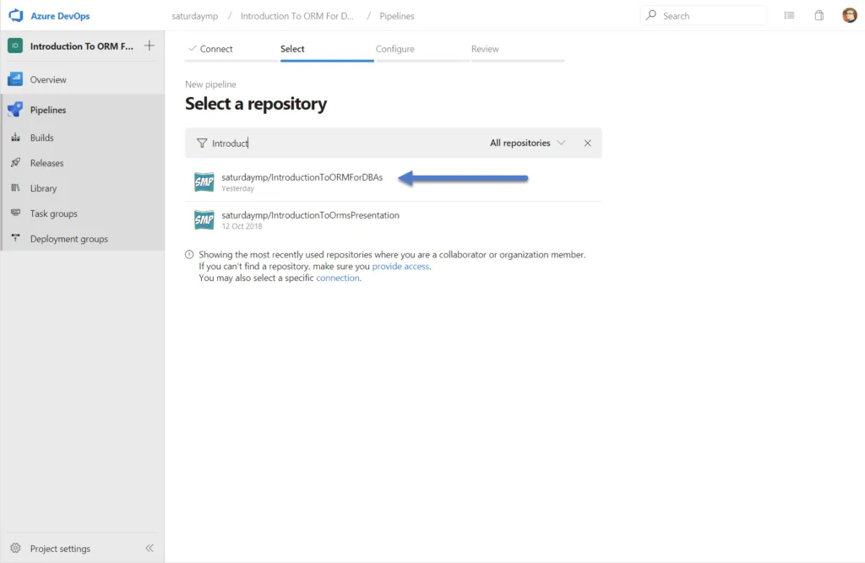Collapse the sidebar with double chevron
Screen dimensions: 865x563
click(x=150, y=548)
